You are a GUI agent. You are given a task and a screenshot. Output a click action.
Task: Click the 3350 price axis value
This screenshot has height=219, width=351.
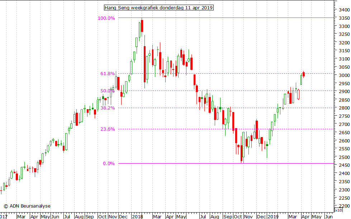(344, 18)
